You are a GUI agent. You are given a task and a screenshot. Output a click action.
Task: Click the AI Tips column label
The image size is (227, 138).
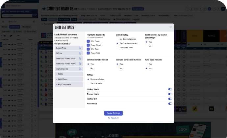59,53
